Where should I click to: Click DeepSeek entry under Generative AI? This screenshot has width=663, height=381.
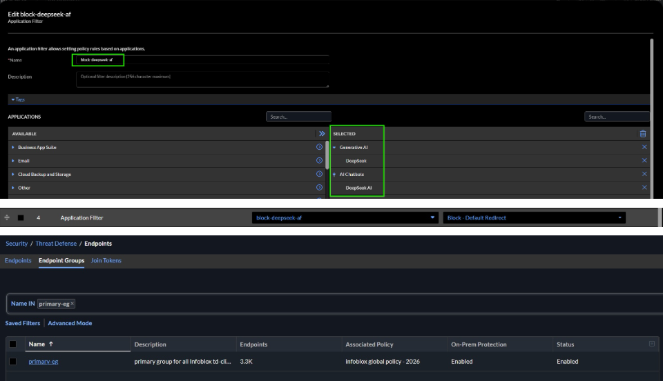(x=356, y=161)
